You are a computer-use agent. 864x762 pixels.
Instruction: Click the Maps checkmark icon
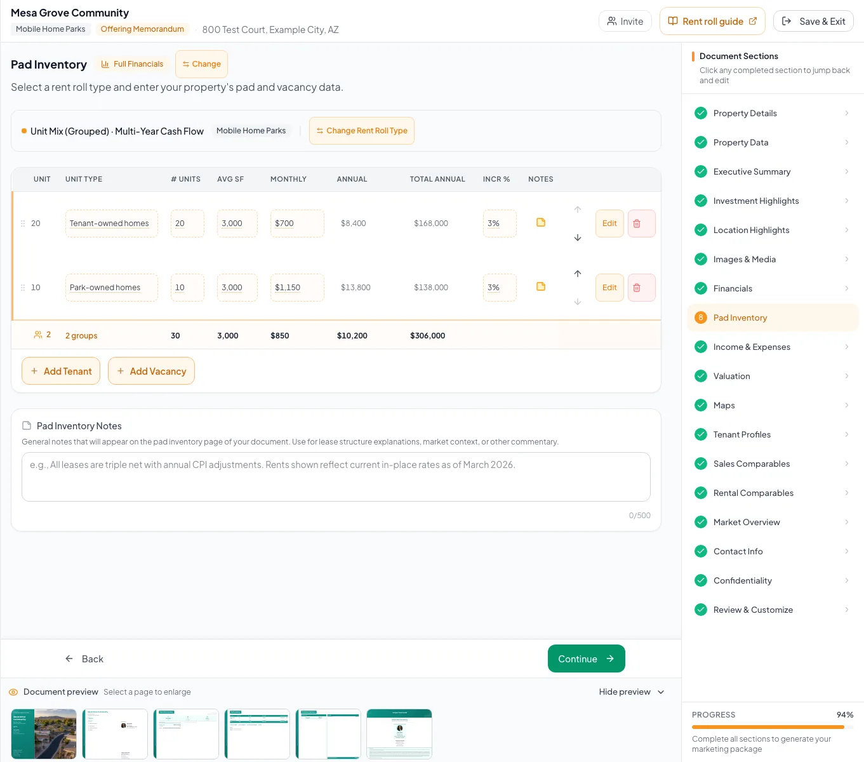701,405
